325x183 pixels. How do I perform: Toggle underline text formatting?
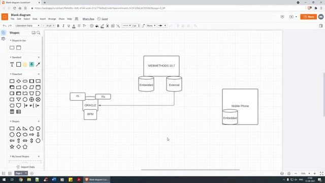pyautogui.click(x=69, y=26)
